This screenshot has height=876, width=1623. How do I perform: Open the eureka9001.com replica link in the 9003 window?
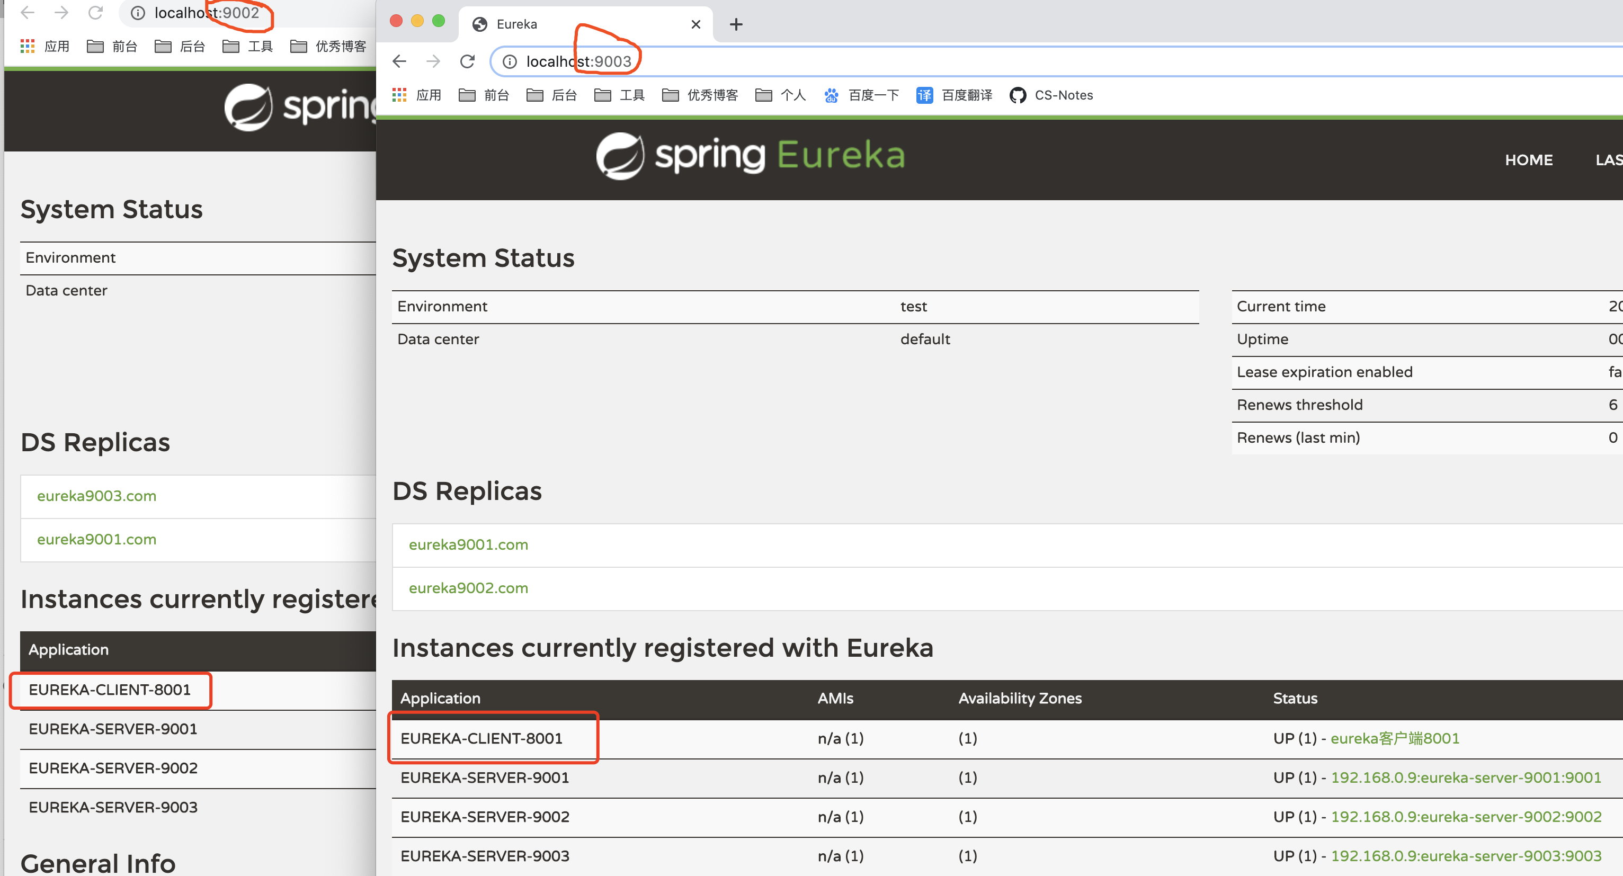point(468,545)
